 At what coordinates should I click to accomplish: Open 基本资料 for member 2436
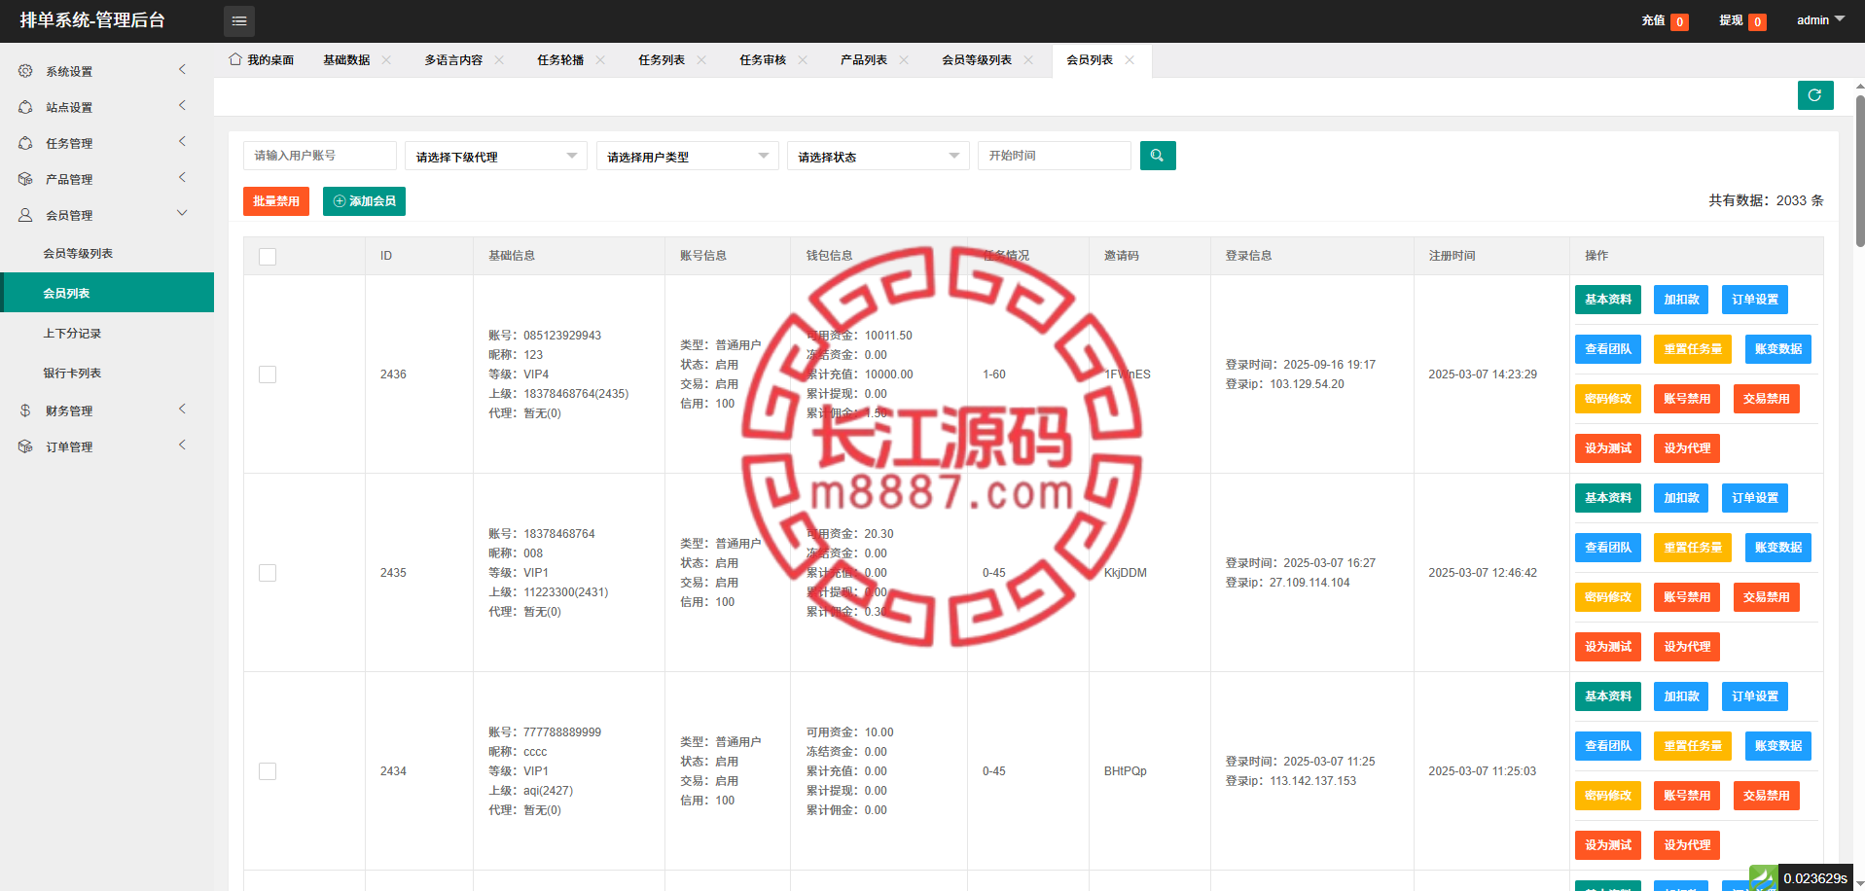[x=1608, y=300]
